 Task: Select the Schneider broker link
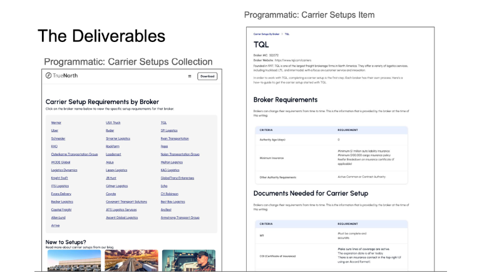[58, 139]
